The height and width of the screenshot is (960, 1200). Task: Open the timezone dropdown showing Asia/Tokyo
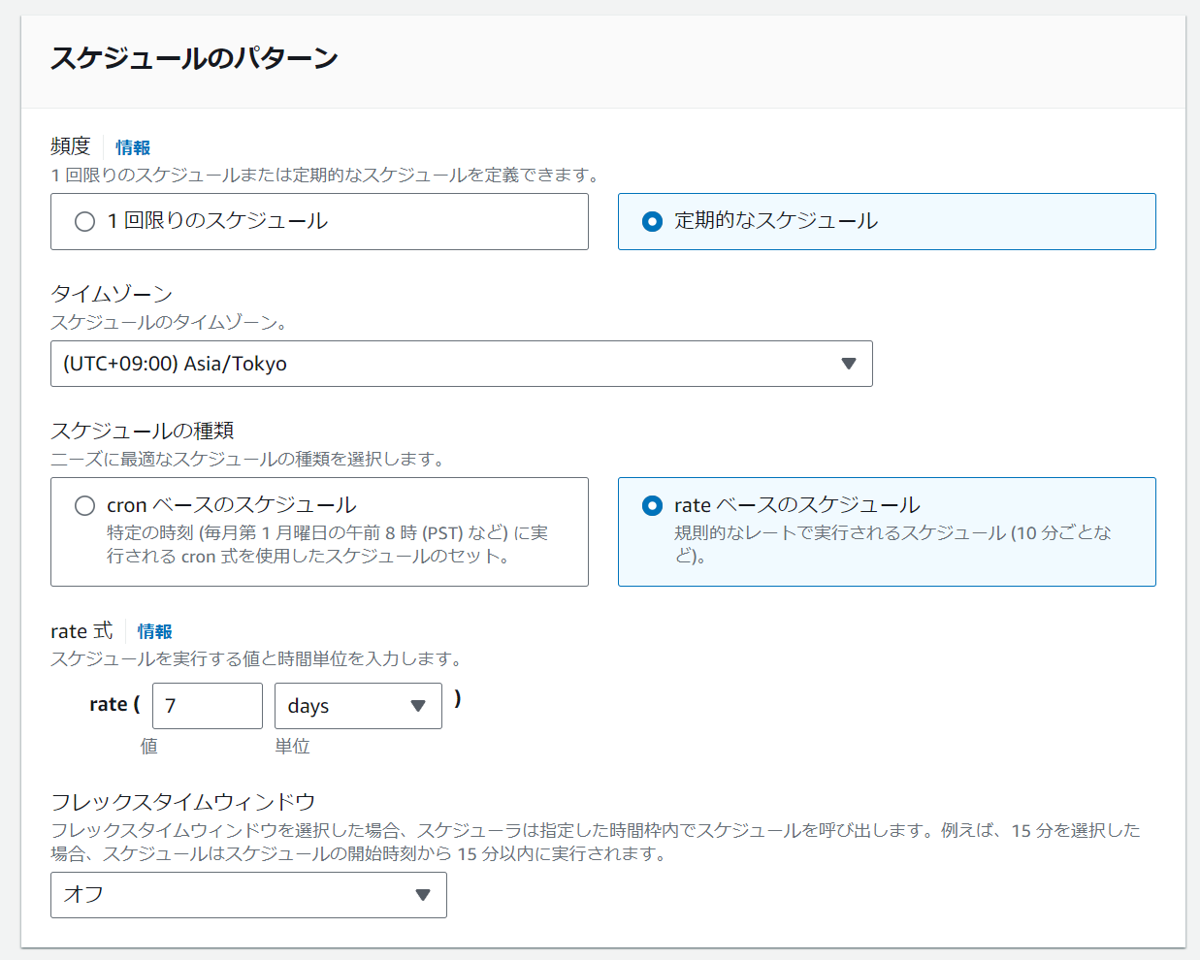point(462,363)
